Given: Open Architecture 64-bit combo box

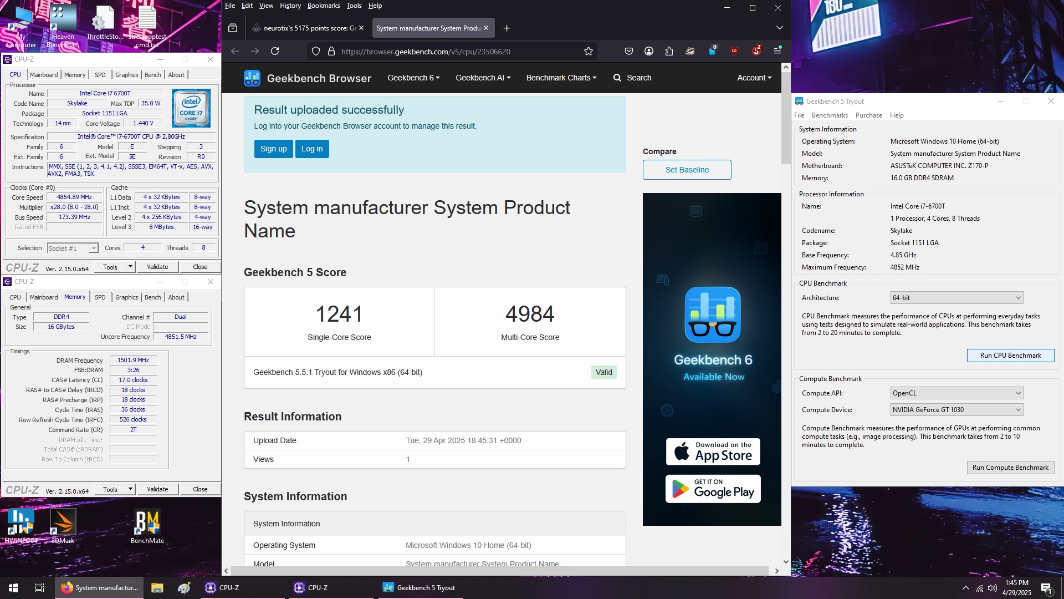Looking at the screenshot, I should pyautogui.click(x=956, y=298).
